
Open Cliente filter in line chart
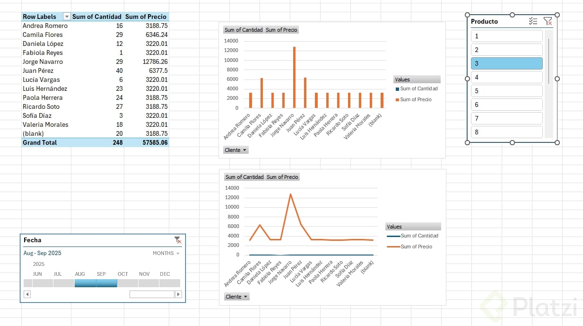click(236, 297)
